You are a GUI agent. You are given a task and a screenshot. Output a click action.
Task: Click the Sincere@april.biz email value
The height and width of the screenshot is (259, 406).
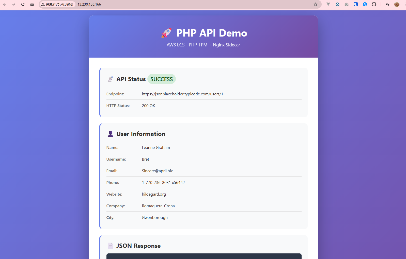pos(157,171)
